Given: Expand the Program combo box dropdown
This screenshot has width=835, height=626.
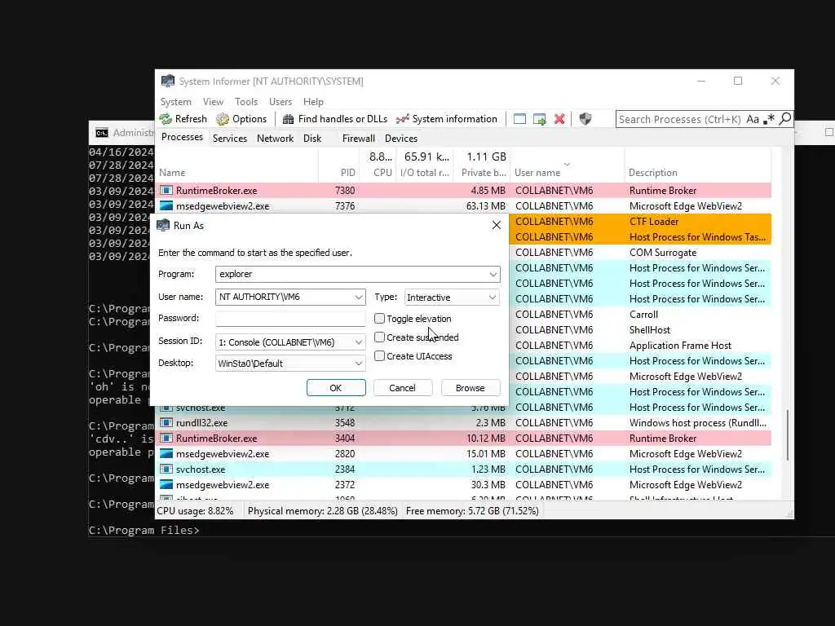Looking at the screenshot, I should 493,274.
